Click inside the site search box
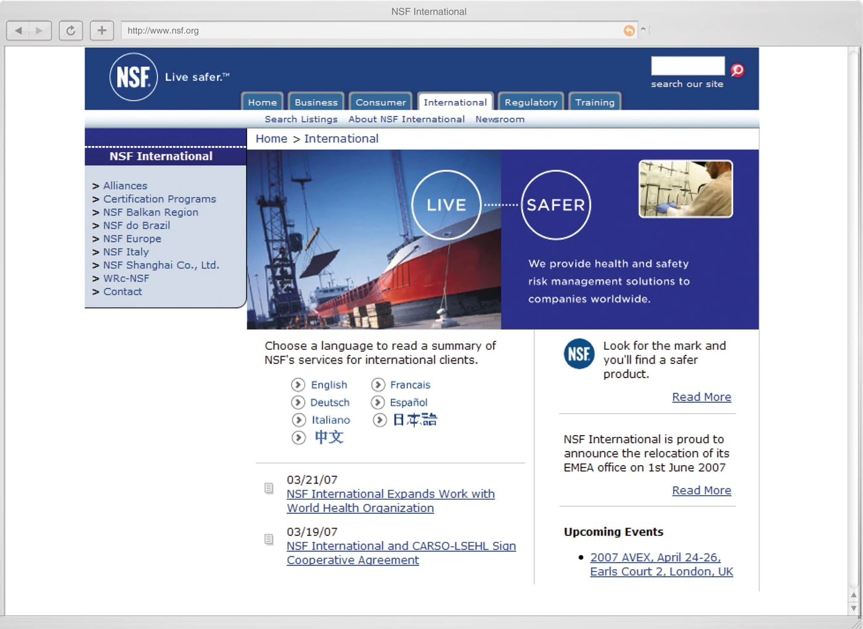Screen dimensions: 863x629 point(687,65)
